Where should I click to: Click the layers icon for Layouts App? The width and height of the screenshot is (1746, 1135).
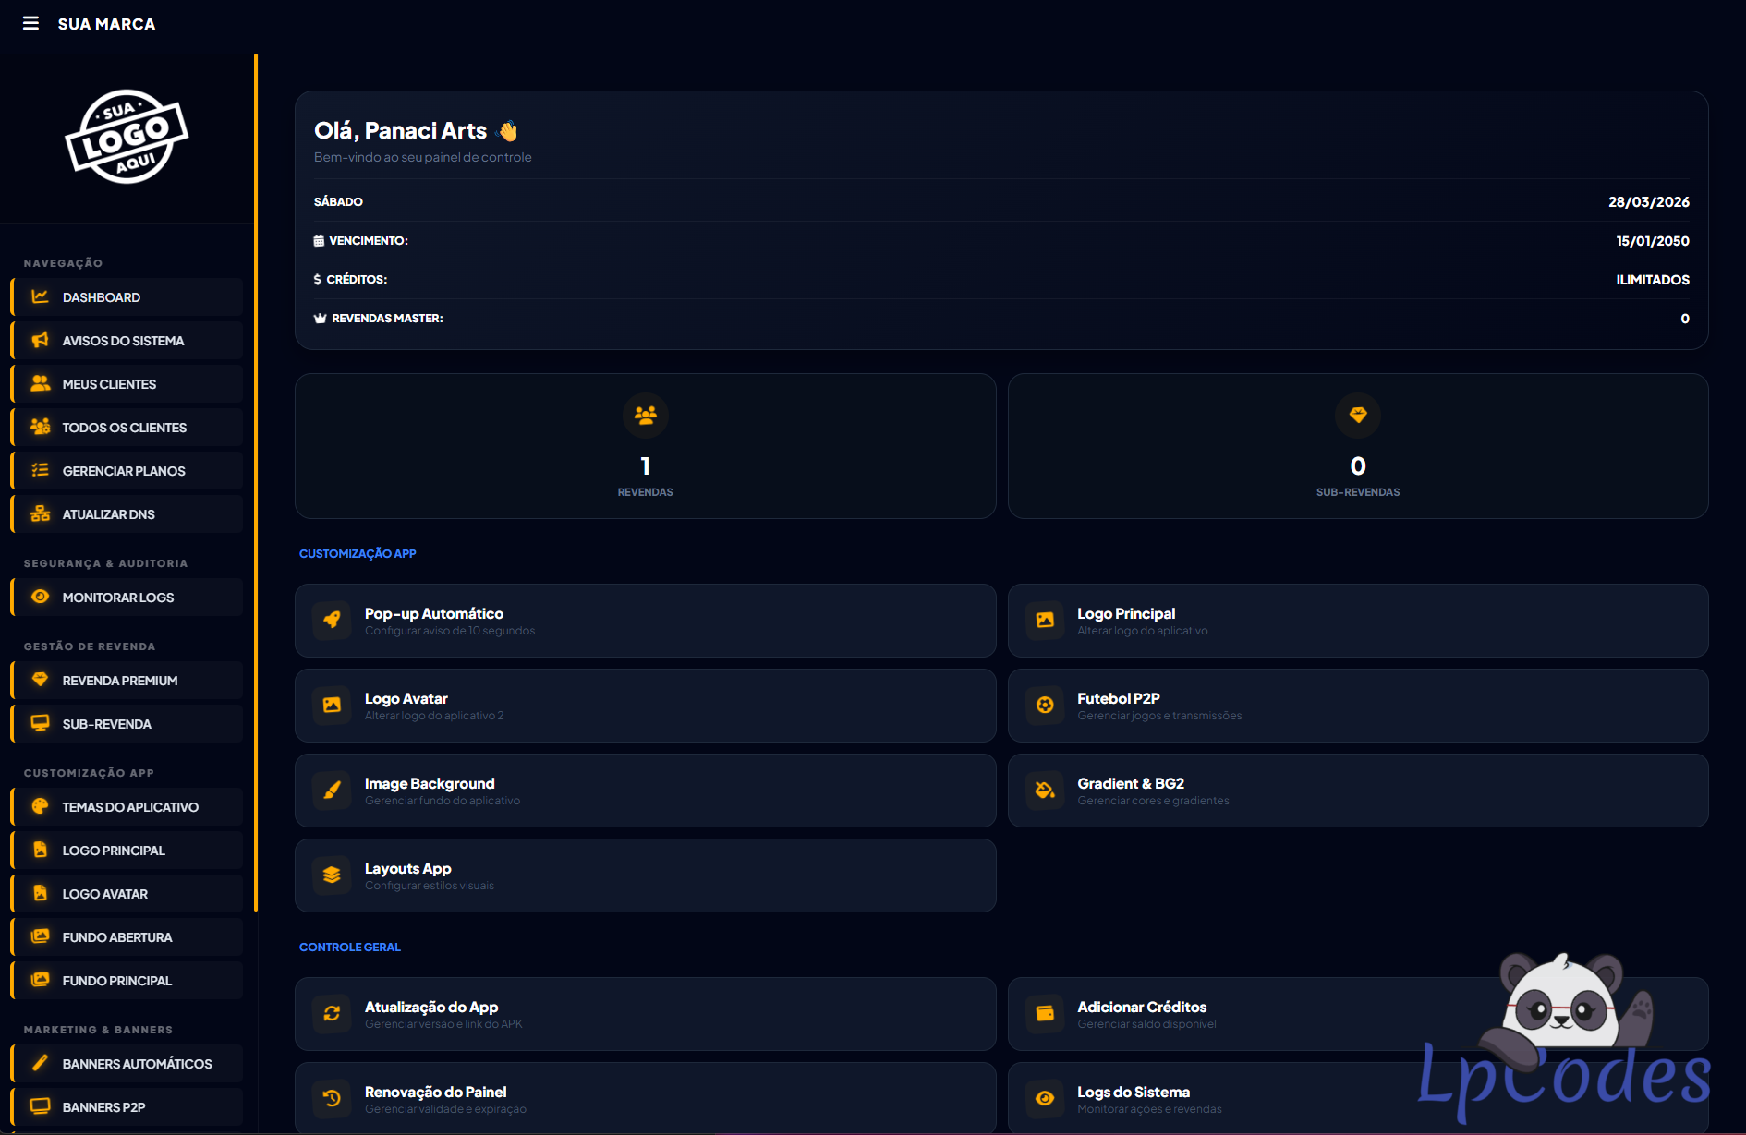pyautogui.click(x=332, y=875)
